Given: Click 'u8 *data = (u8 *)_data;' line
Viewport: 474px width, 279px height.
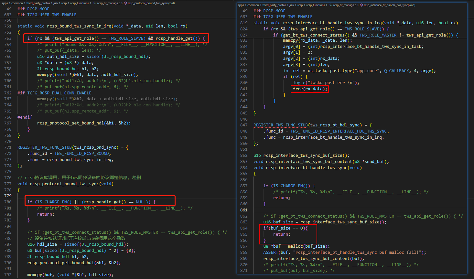Looking at the screenshot, I should (x=65, y=62).
